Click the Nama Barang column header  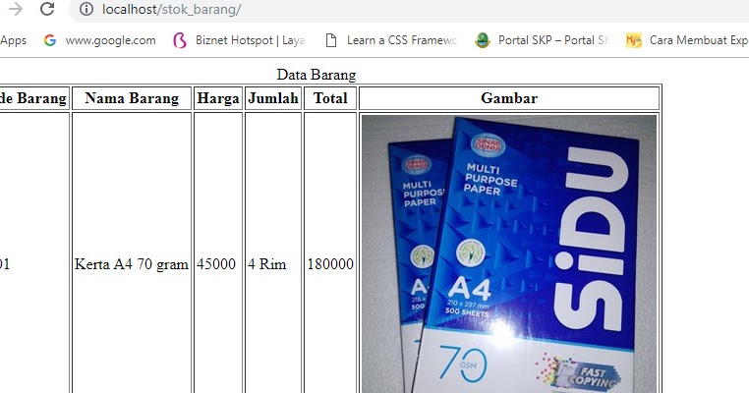tap(132, 98)
